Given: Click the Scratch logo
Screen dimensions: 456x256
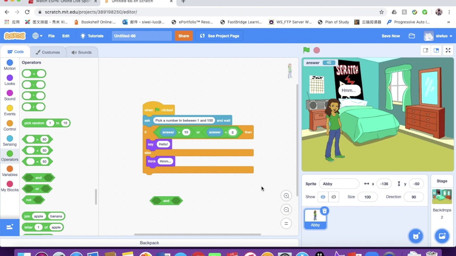Looking at the screenshot, I should (15, 36).
